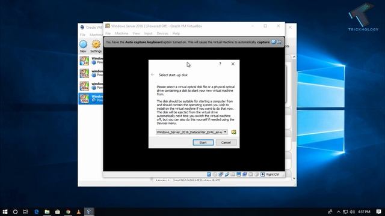The image size is (385, 216).
Task: Show hidden system tray icons chevron
Action: [x=339, y=212]
